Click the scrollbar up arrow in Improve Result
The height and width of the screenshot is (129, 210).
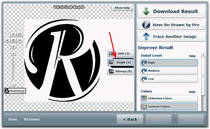[x=203, y=55]
